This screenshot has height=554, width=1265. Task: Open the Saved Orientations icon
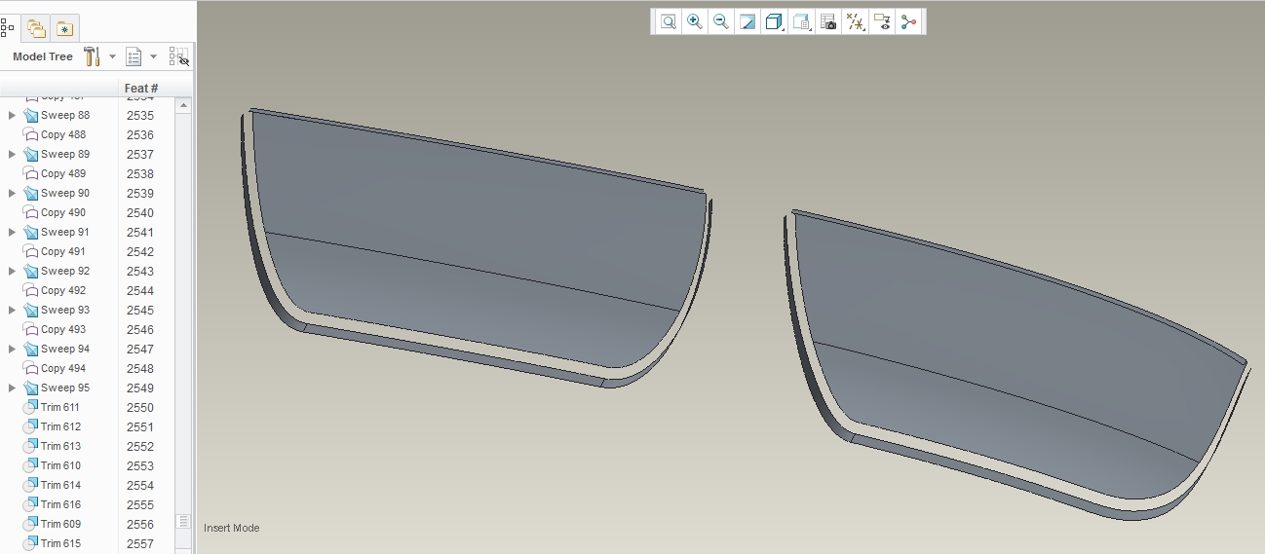(x=801, y=21)
